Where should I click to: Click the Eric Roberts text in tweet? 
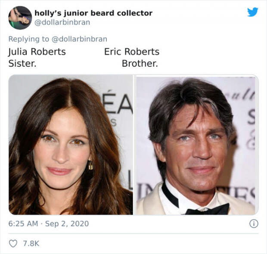tap(132, 52)
